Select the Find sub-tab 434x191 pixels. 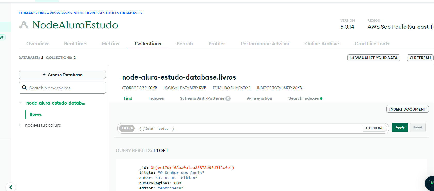(128, 98)
